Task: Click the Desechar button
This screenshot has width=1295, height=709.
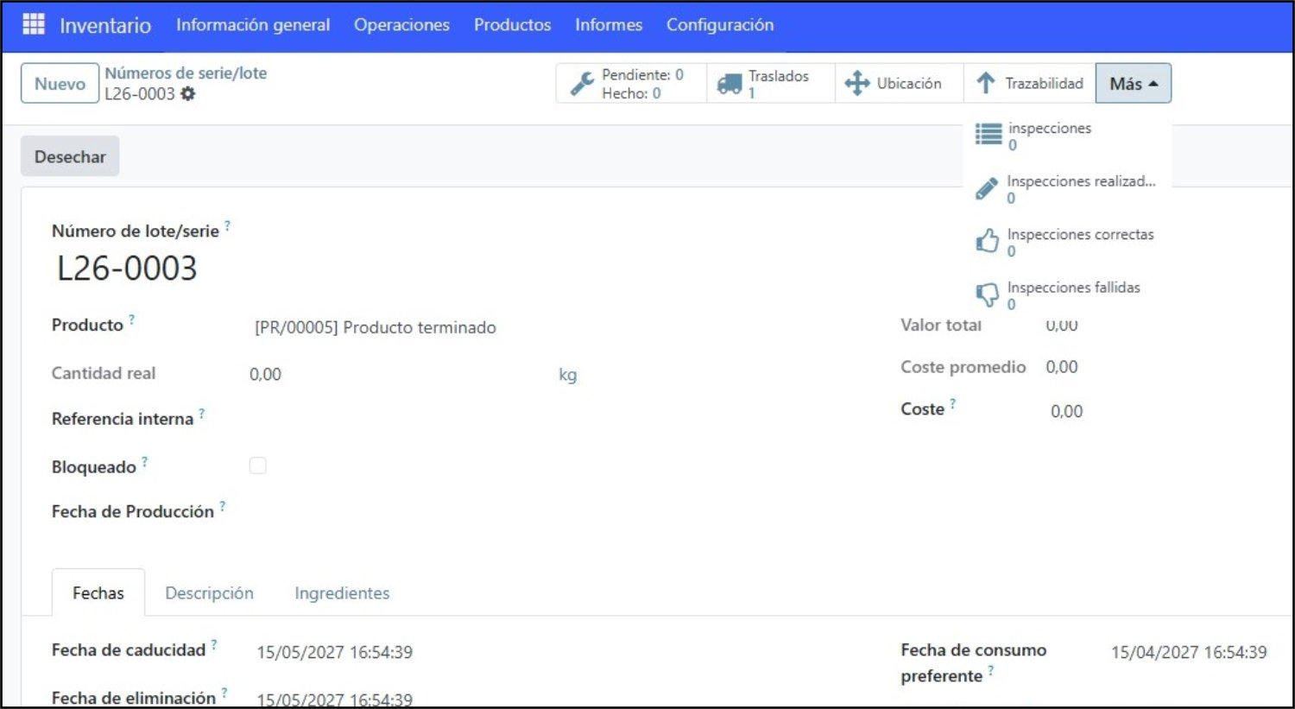Action: [70, 156]
